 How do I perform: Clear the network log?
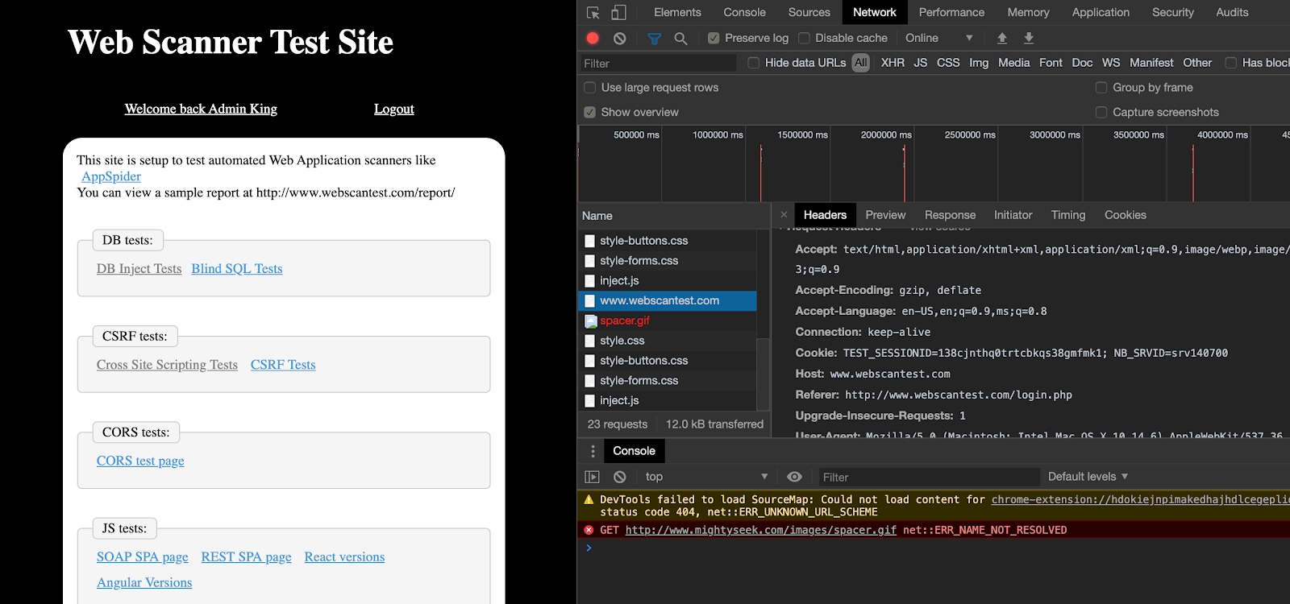tap(619, 38)
